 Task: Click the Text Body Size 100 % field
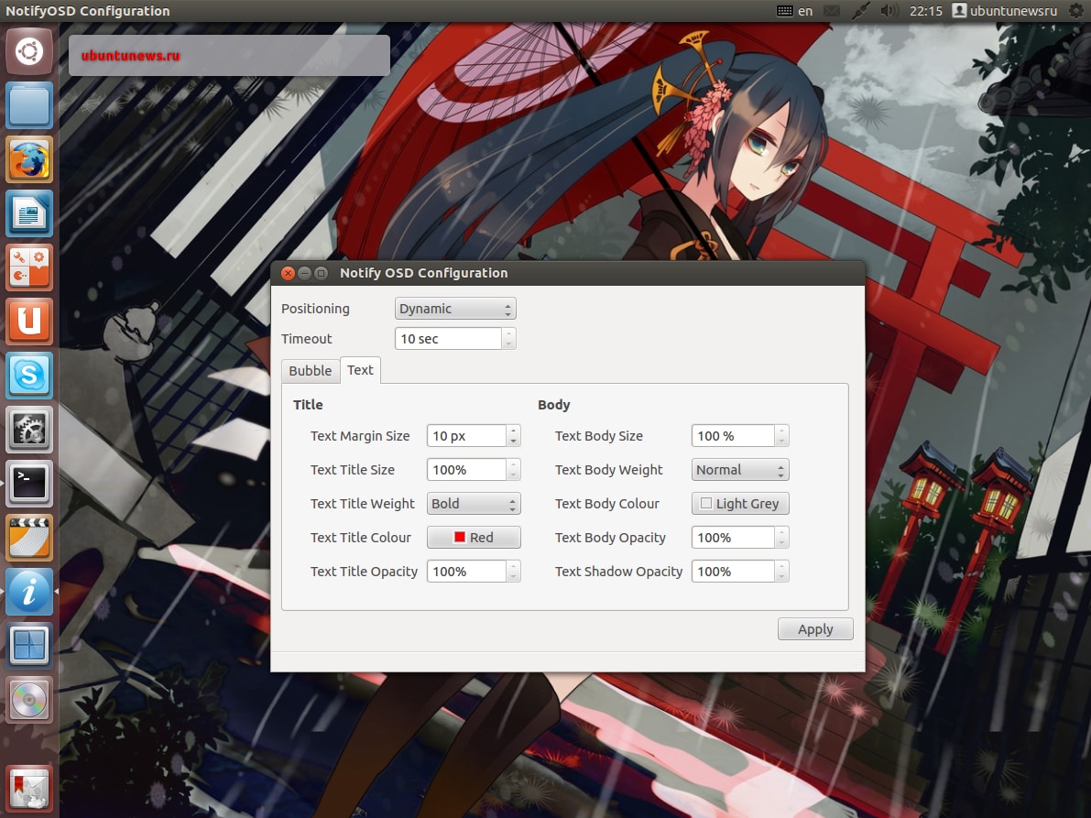coord(733,435)
